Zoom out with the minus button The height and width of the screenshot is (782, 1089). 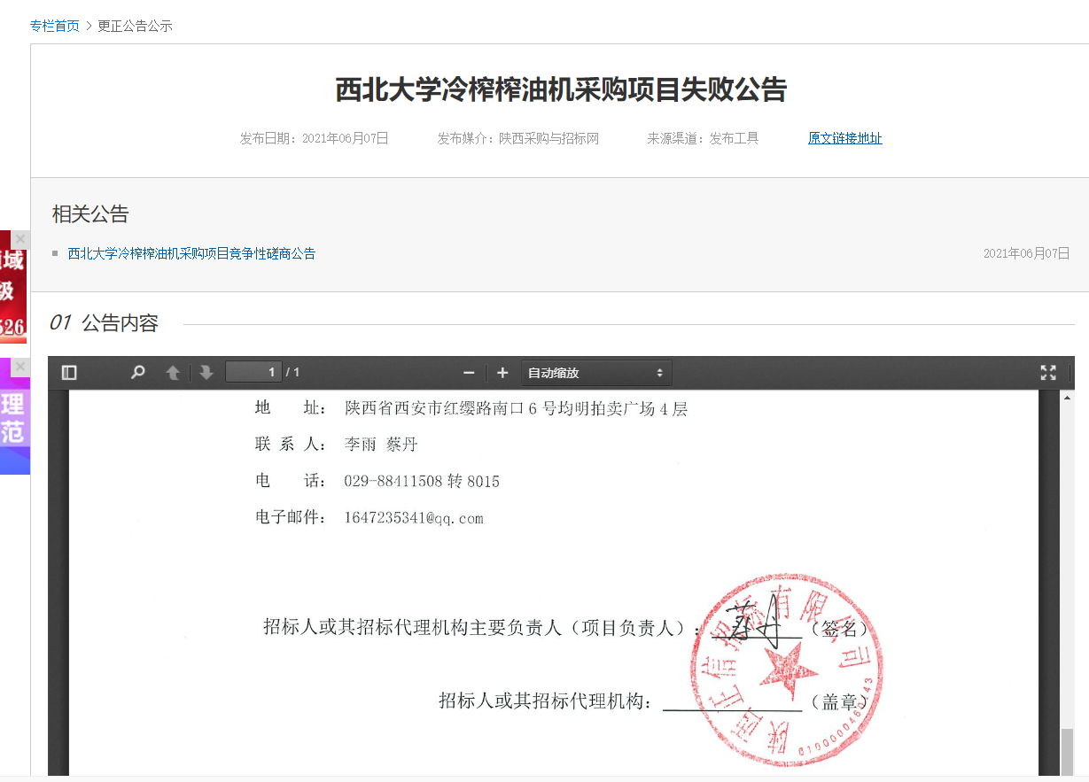click(469, 373)
